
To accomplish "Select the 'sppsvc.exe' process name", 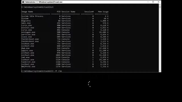I will point(27,50).
